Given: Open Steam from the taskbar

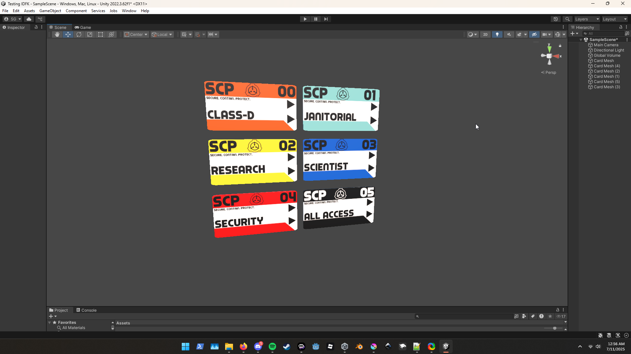Looking at the screenshot, I should [287, 346].
